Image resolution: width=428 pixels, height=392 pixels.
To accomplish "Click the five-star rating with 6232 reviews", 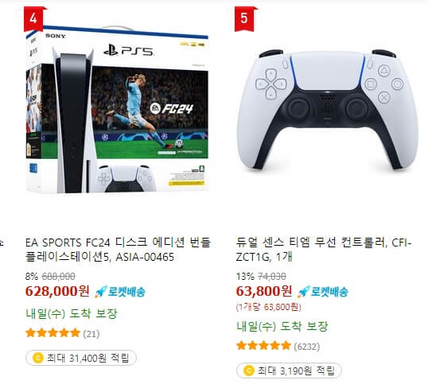I will pyautogui.click(x=263, y=346).
